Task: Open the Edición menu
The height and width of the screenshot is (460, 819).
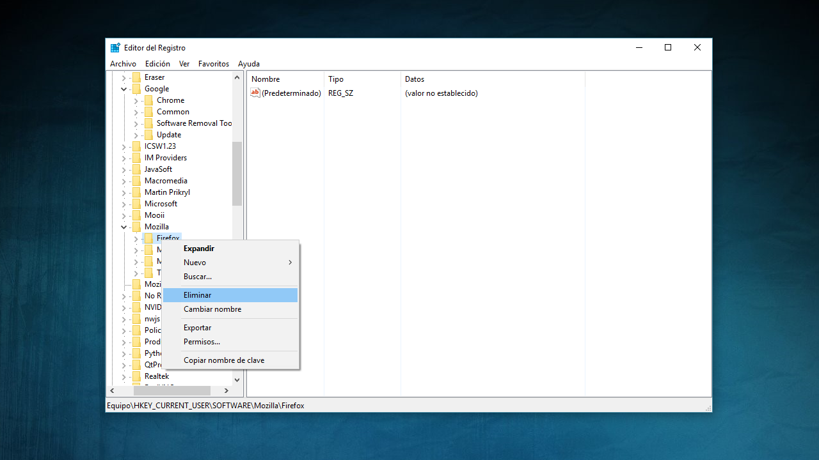Action: tap(157, 64)
